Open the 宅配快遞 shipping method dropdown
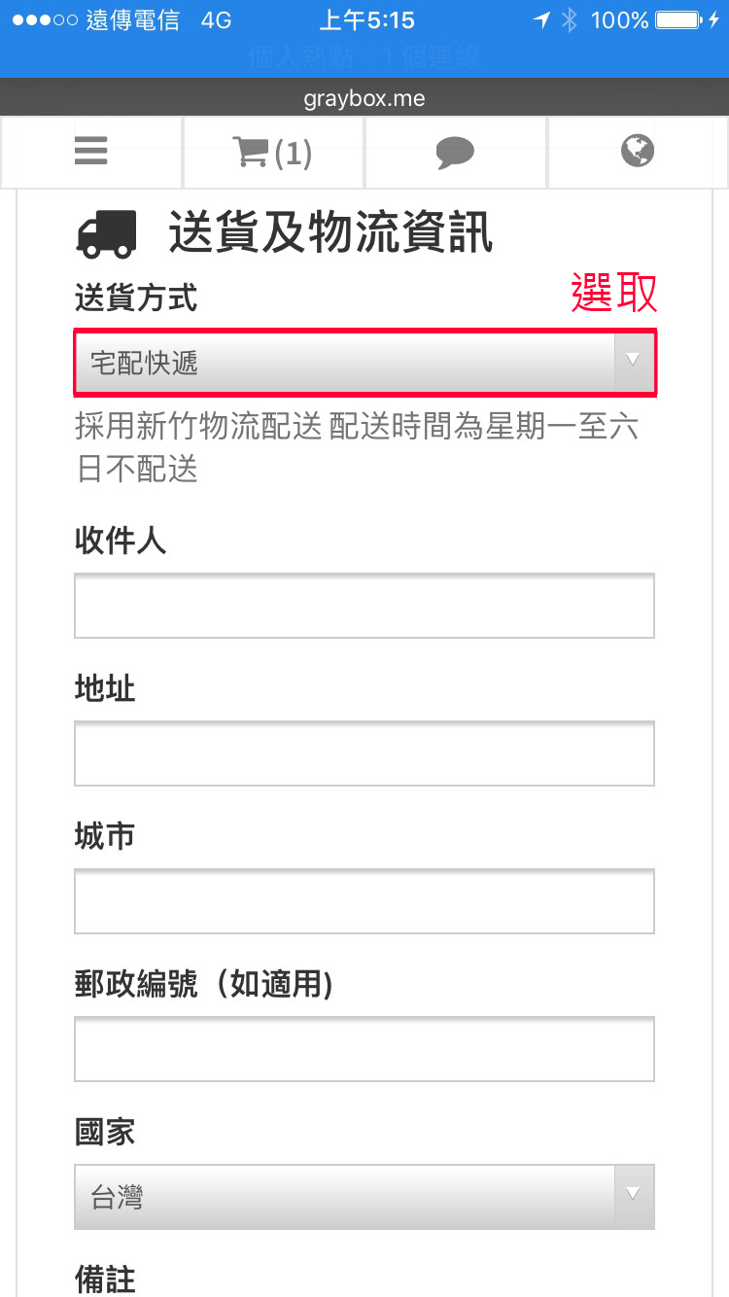Image resolution: width=729 pixels, height=1297 pixels. click(345, 363)
